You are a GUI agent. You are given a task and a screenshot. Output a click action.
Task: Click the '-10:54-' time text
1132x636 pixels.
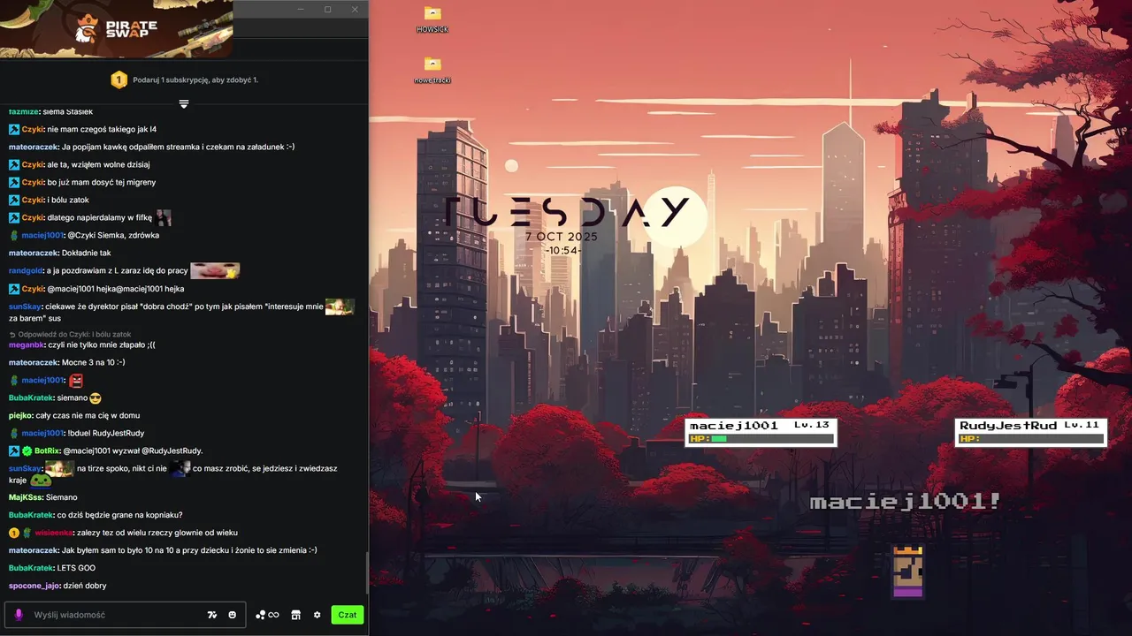[562, 251]
